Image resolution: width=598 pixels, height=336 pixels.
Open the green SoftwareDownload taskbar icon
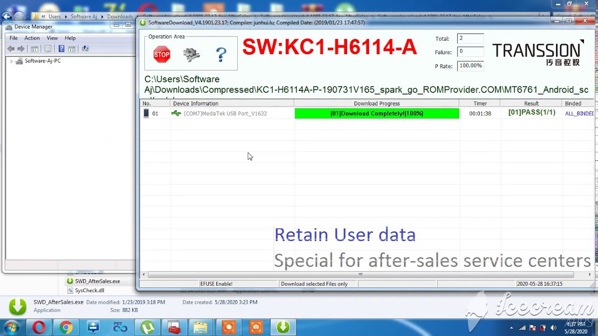tap(283, 328)
